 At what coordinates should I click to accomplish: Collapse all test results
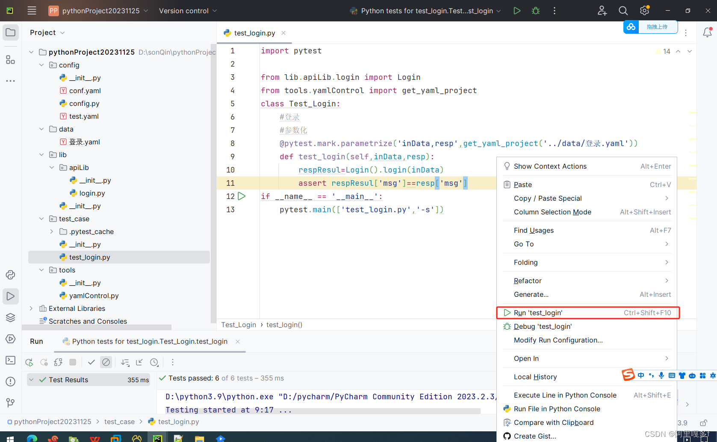pos(139,362)
